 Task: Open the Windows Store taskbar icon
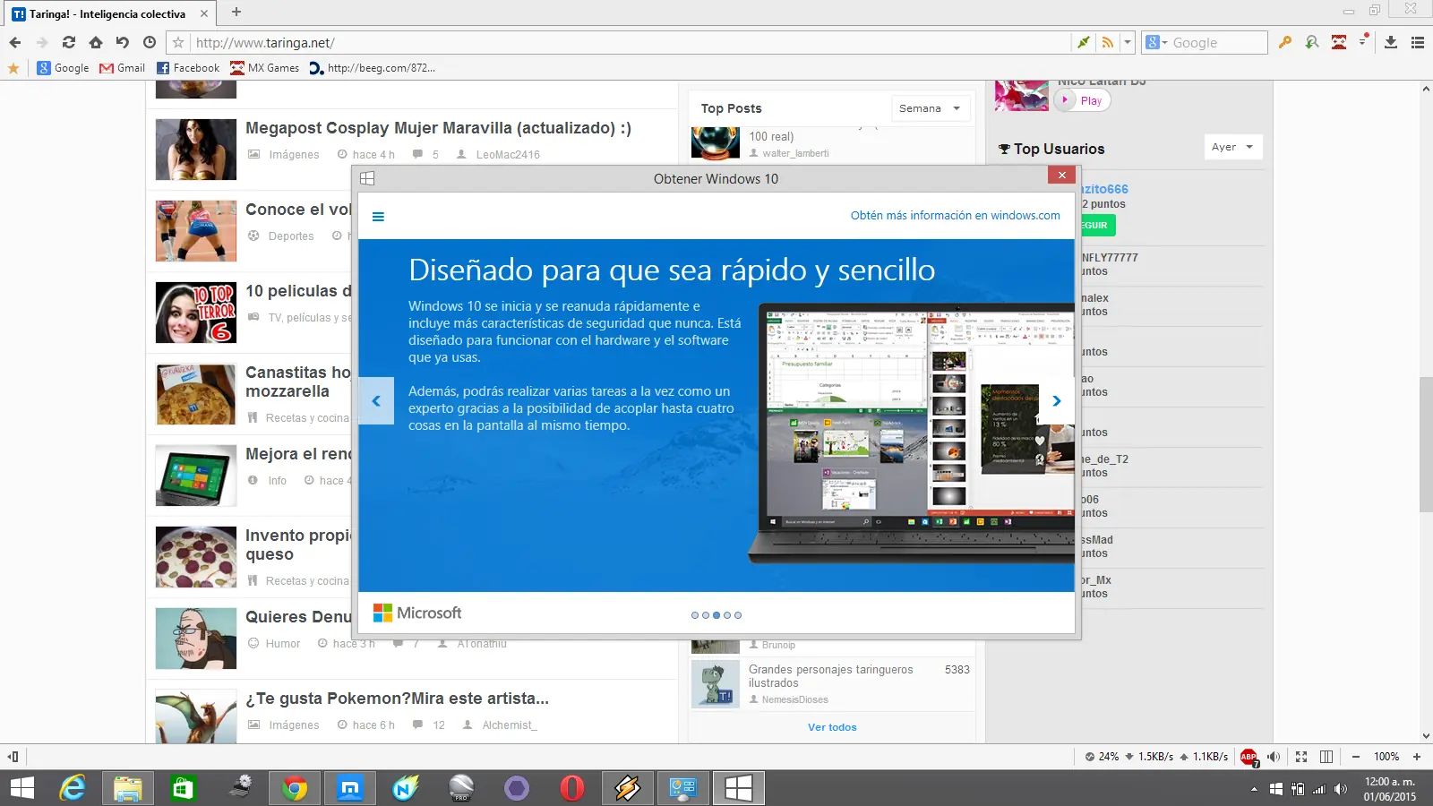[x=184, y=788]
